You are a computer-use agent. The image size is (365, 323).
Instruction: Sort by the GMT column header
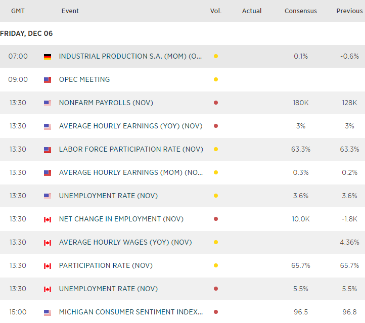(x=18, y=11)
